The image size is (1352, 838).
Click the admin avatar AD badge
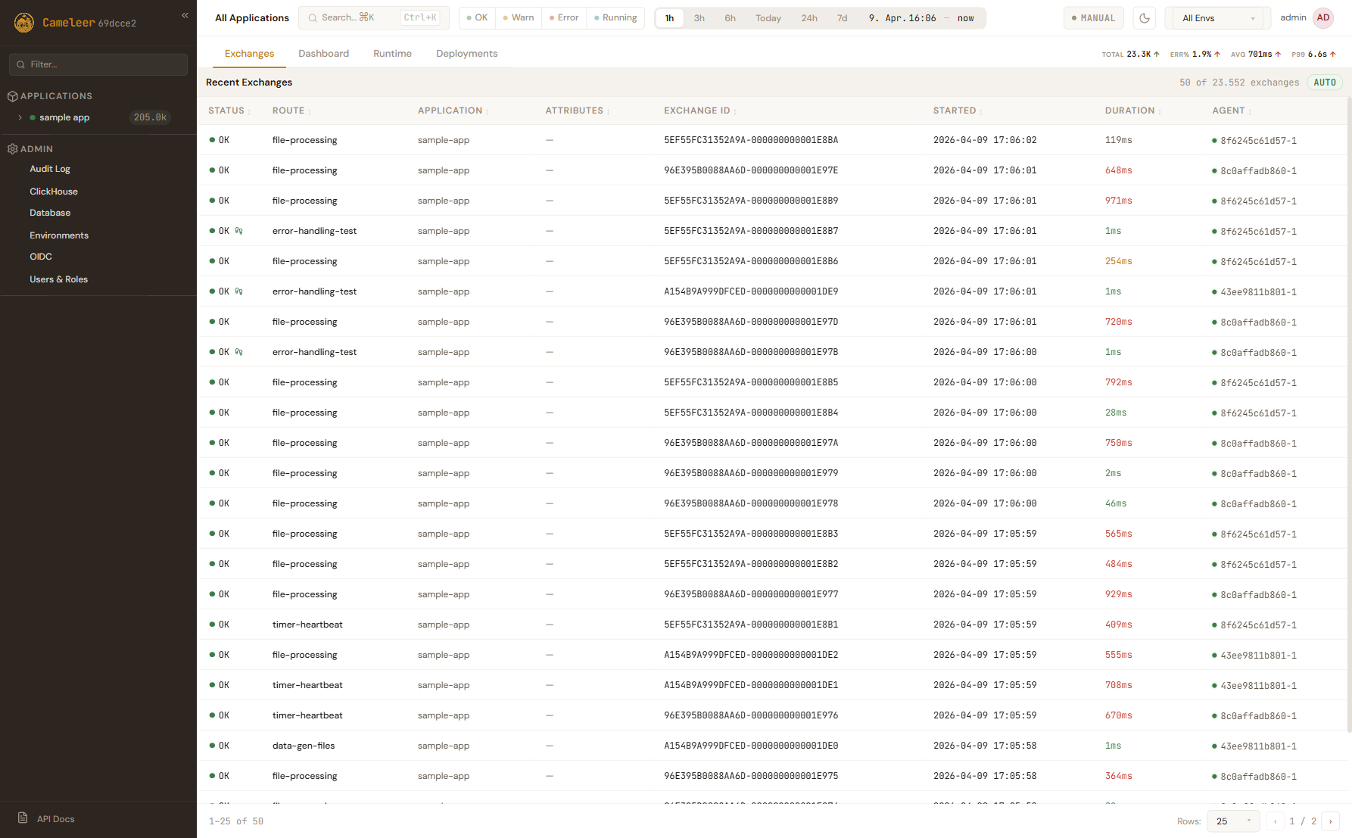pos(1322,18)
